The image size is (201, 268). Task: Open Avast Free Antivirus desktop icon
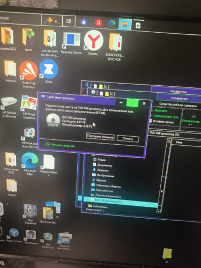[28, 74]
